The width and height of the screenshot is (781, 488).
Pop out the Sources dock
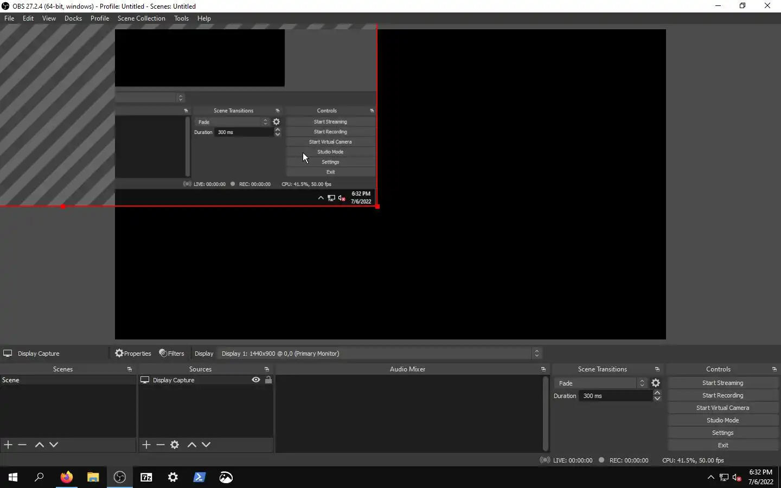[267, 369]
